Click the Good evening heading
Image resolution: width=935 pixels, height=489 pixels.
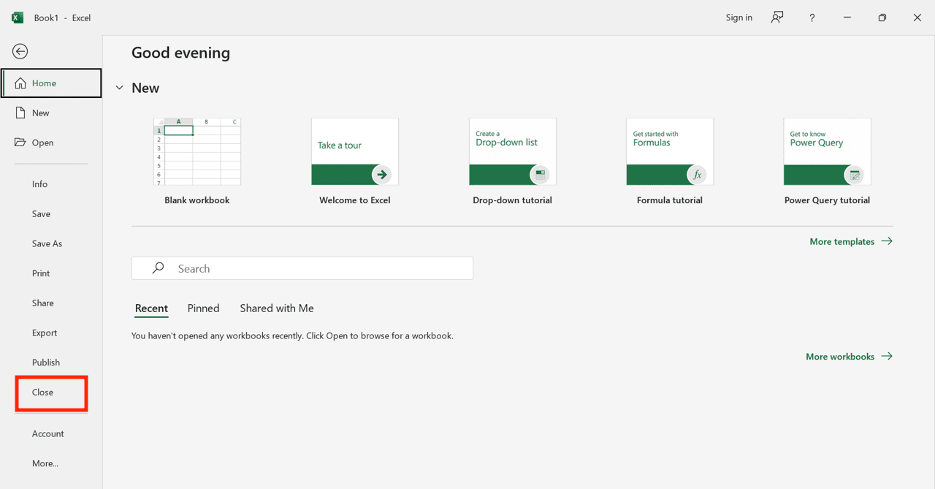[x=180, y=53]
